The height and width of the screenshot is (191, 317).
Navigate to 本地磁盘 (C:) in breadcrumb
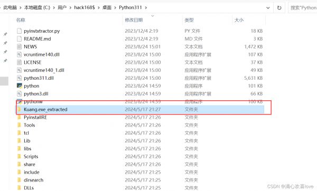pyautogui.click(x=37, y=8)
